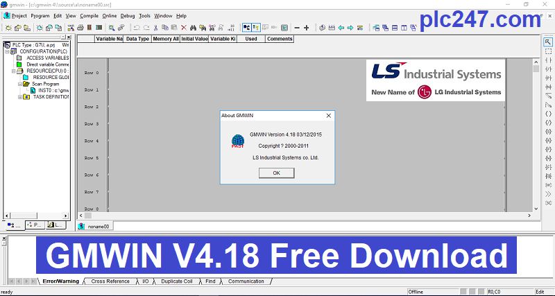Switch to the Communication output tab
The height and width of the screenshot is (296, 555).
pyautogui.click(x=246, y=281)
